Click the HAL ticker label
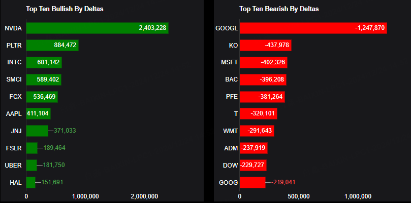Viewport: 411px width, 203px height. (x=15, y=182)
